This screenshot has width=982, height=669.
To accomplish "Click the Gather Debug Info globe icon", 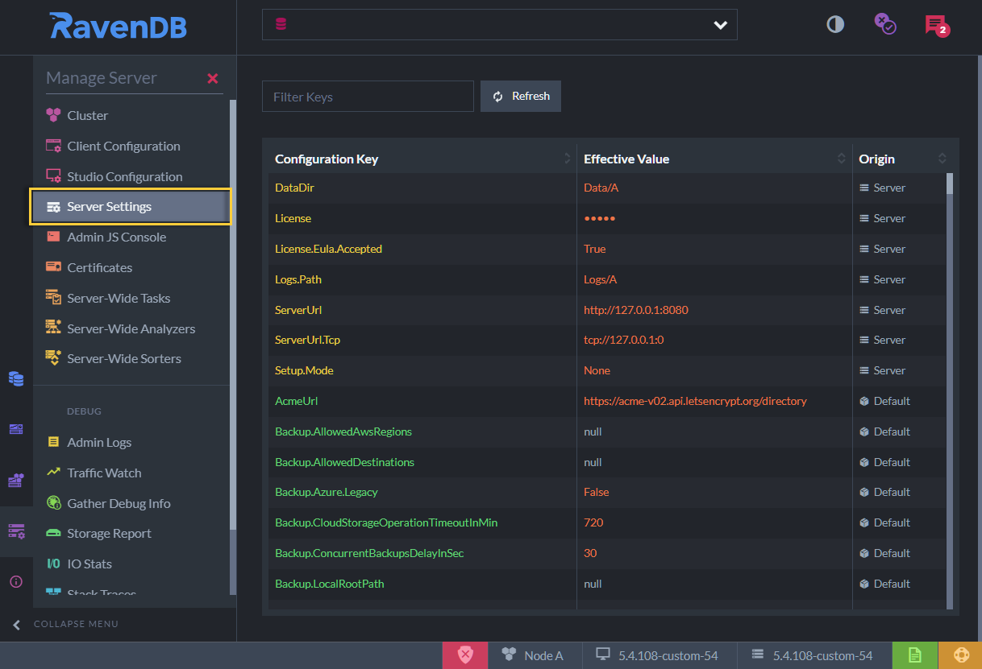I will [x=53, y=502].
